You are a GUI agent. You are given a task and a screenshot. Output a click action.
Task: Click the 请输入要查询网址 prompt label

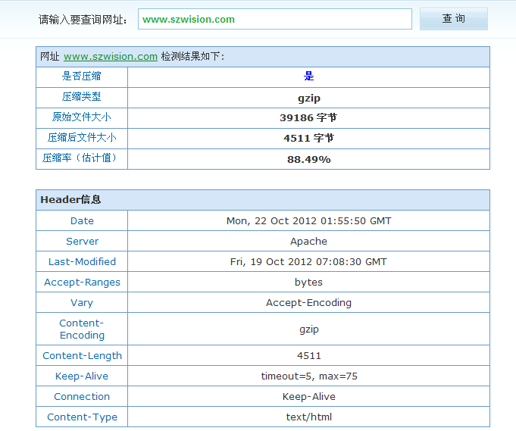click(83, 20)
